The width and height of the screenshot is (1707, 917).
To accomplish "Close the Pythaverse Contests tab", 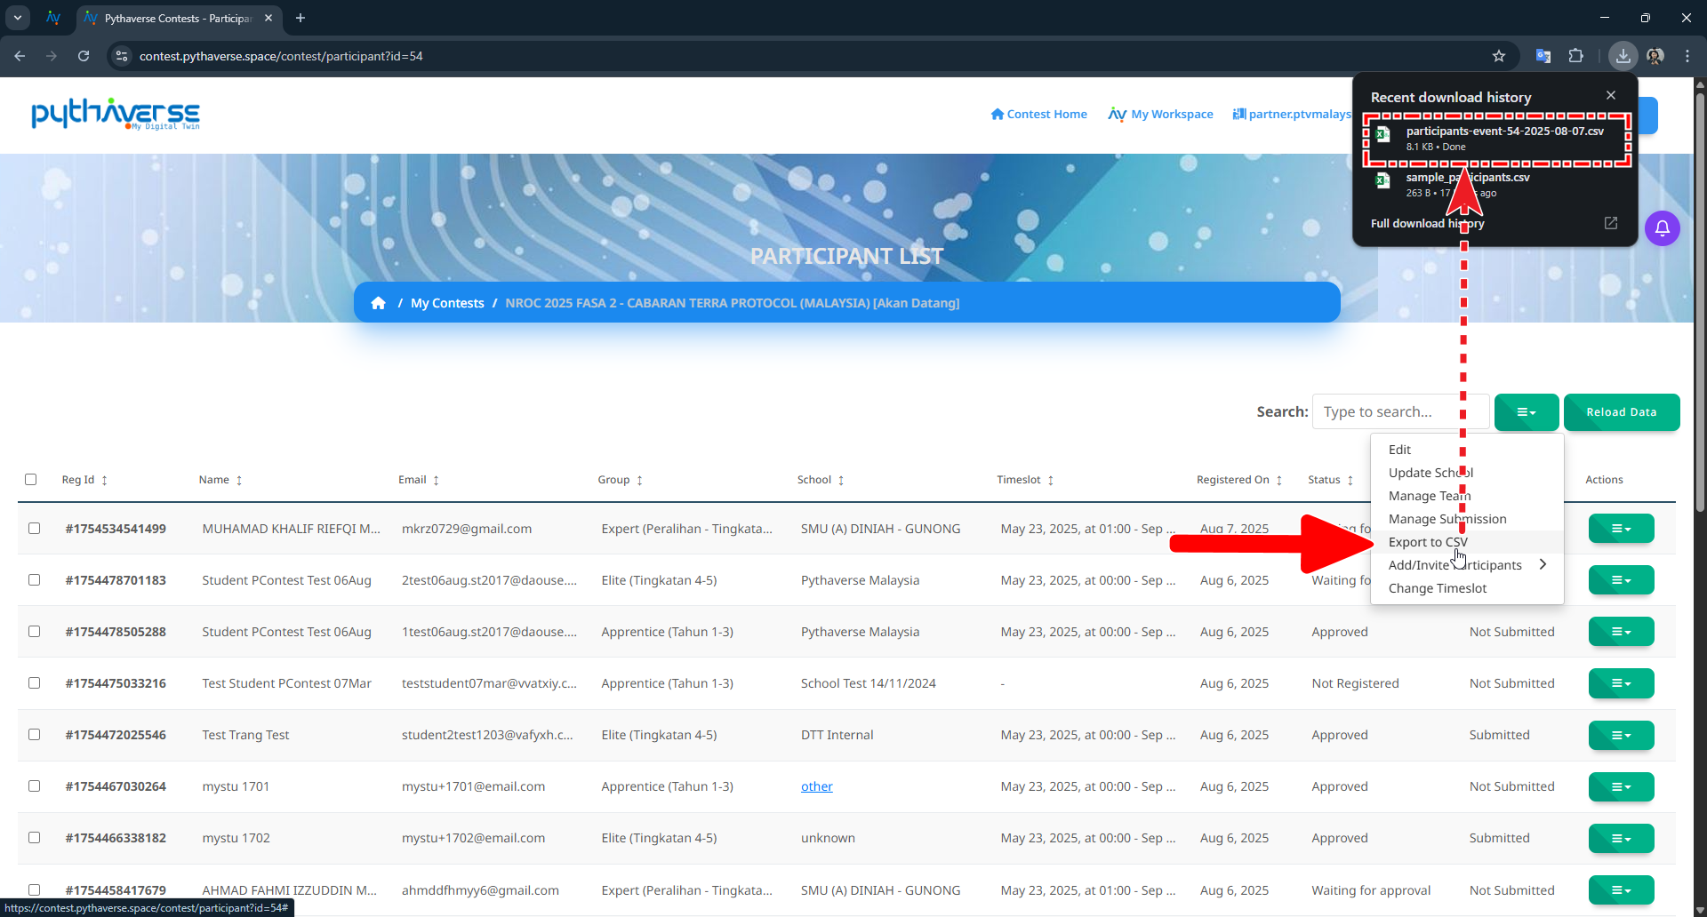I will [x=268, y=18].
